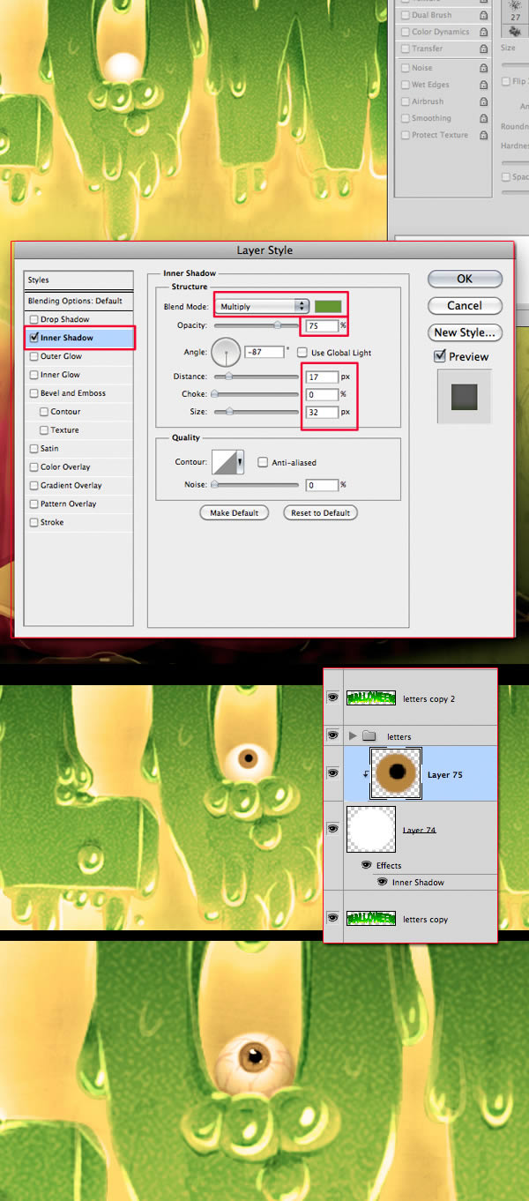This screenshot has width=529, height=1201.
Task: Click lock icon beside Dual Brush
Action: (x=484, y=15)
